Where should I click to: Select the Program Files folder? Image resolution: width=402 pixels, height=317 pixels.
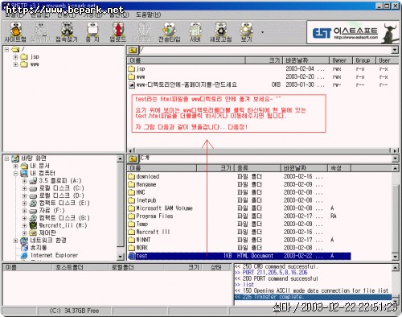coord(150,216)
